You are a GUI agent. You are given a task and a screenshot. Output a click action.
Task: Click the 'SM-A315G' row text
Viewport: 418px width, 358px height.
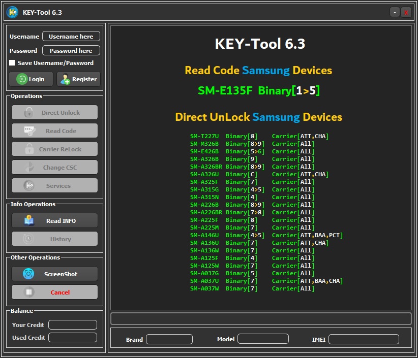click(x=204, y=189)
